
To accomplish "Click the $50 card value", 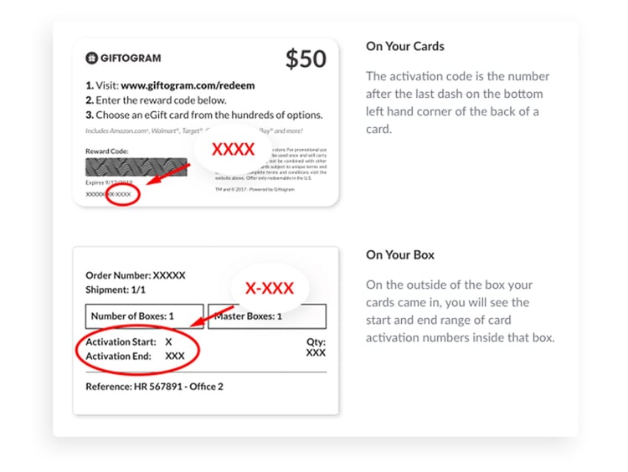I will [x=306, y=59].
